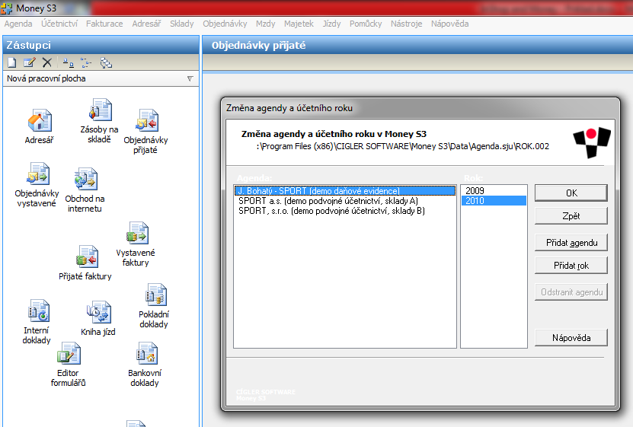Image resolution: width=633 pixels, height=427 pixels.
Task: Click the Přidat agendu button
Action: tap(571, 243)
